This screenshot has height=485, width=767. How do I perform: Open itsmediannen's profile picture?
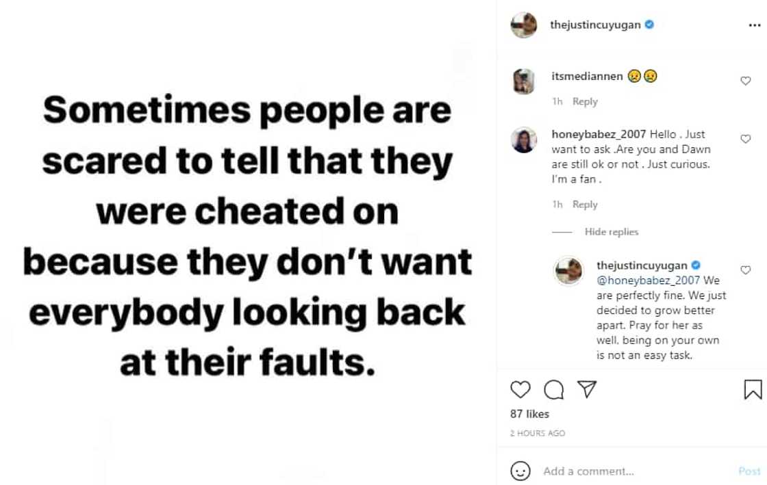pos(524,81)
